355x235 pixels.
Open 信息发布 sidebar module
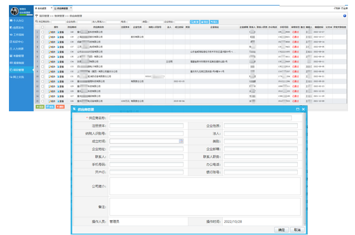(18, 27)
